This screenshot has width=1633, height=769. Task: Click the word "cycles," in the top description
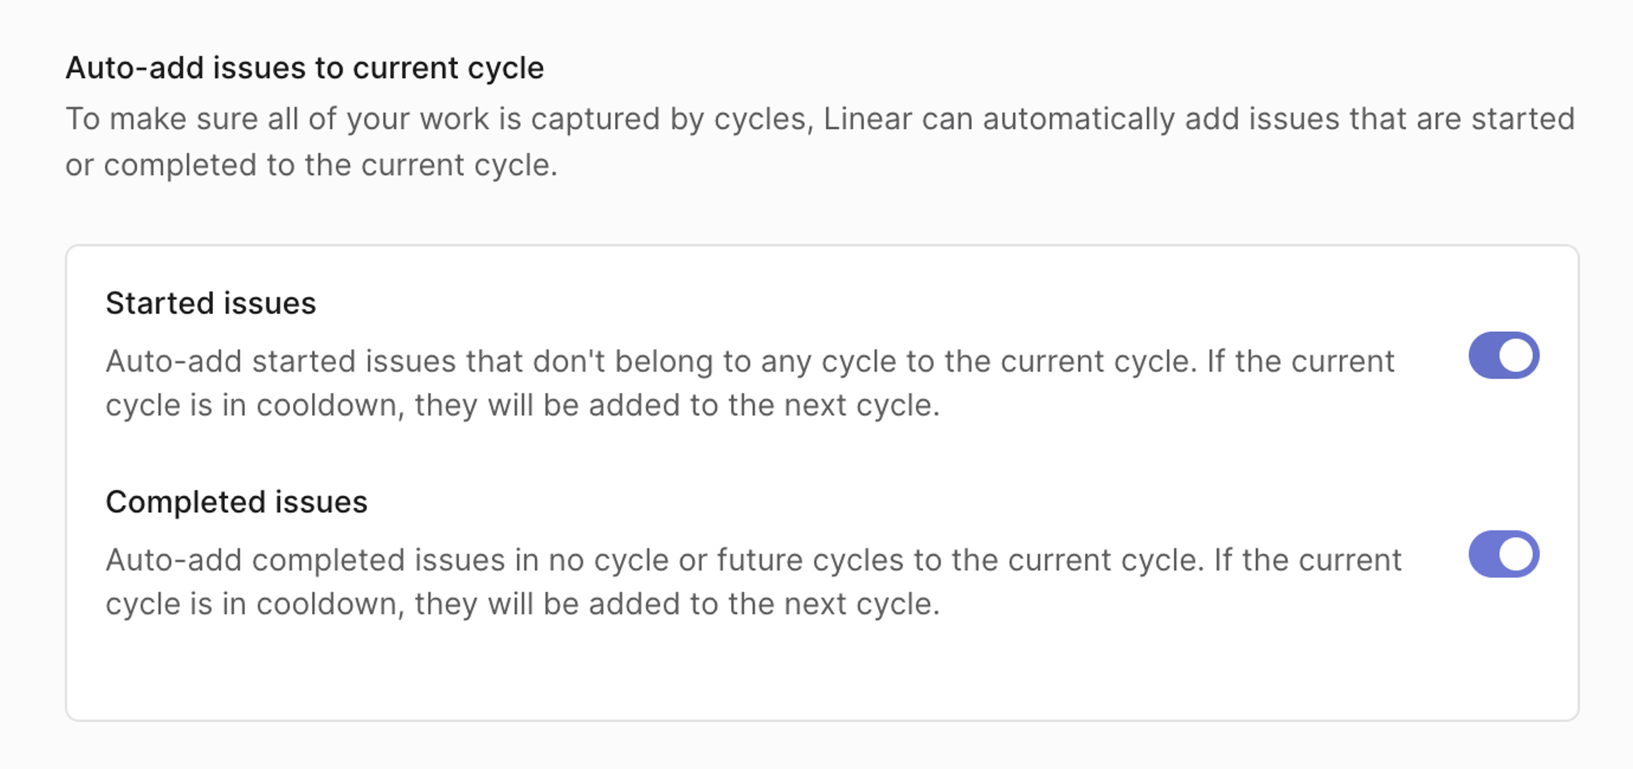(763, 119)
